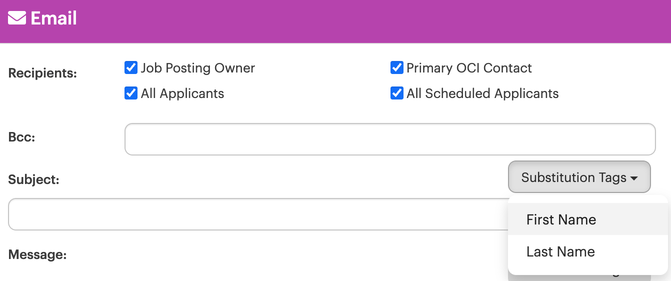
Task: Click the Primary OCI Contact label text
Action: tap(469, 68)
